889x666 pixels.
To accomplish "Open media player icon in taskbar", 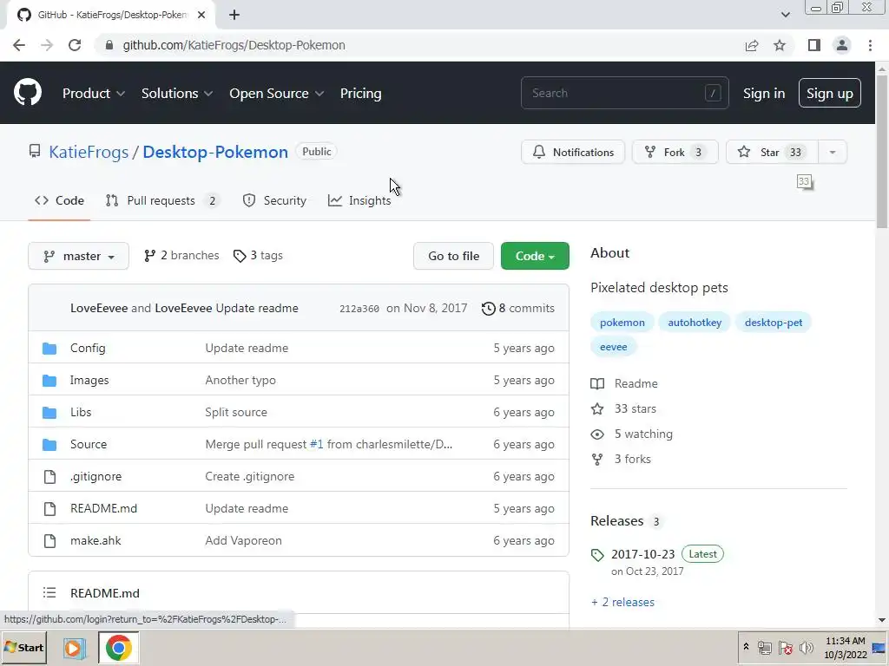I will pyautogui.click(x=74, y=648).
